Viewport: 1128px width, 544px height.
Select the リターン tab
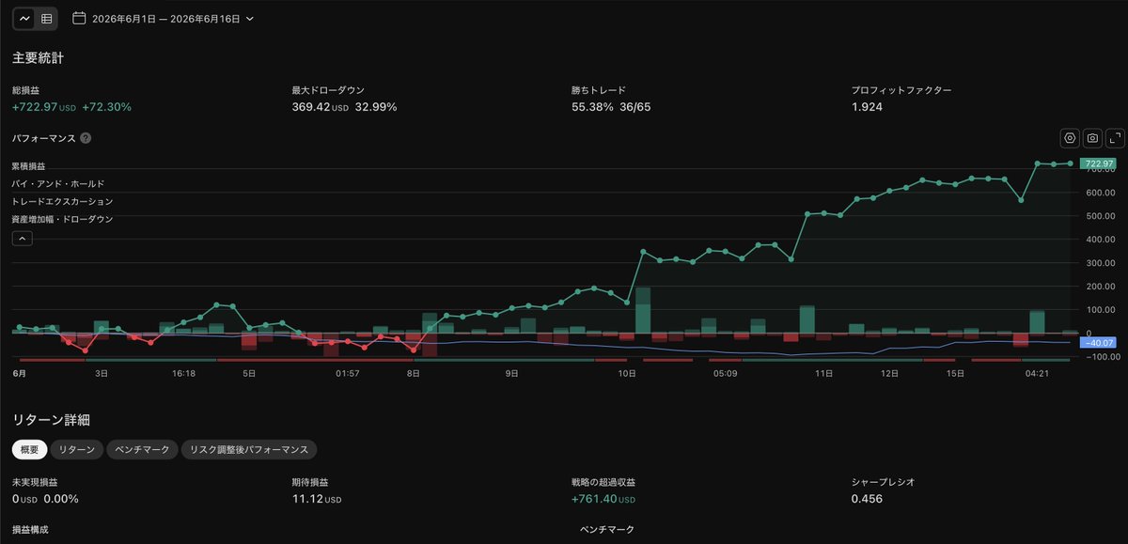point(76,450)
